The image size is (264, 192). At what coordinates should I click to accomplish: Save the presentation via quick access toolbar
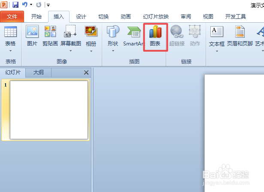[x=15, y=5]
